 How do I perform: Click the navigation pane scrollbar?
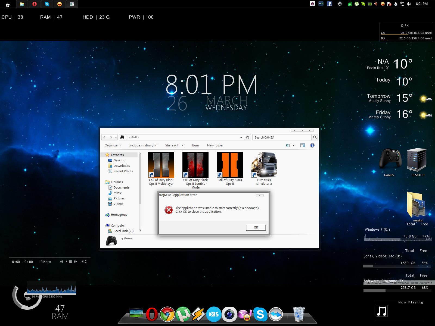coord(140,179)
